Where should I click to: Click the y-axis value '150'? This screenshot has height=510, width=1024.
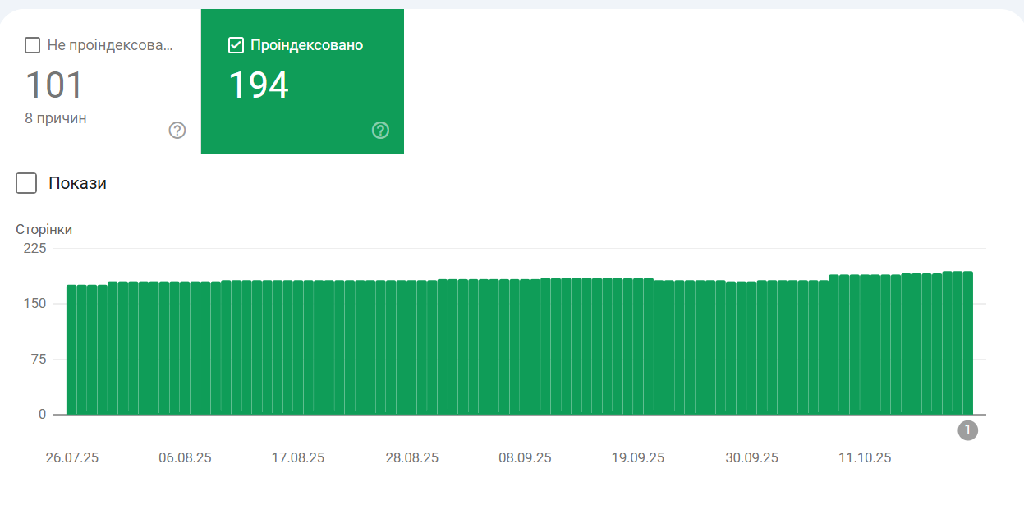36,304
